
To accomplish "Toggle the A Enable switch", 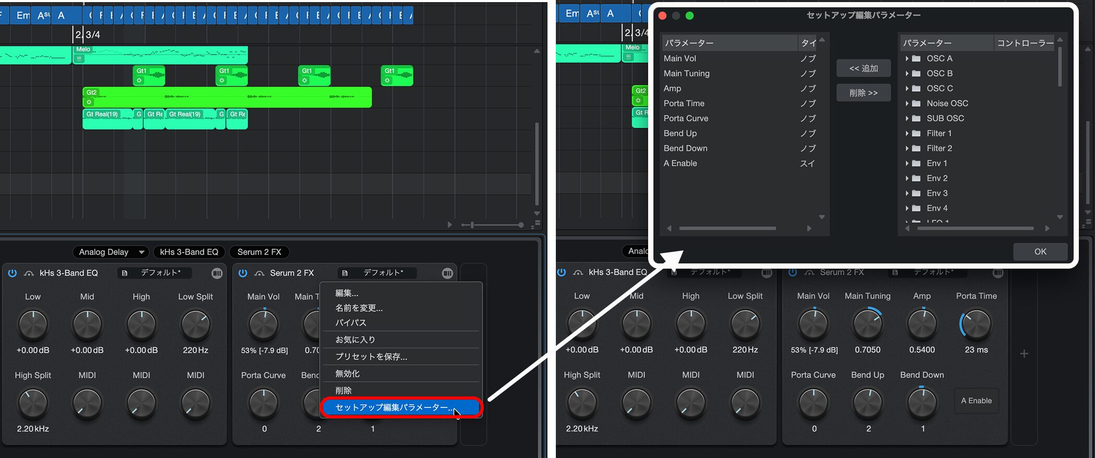I will [976, 401].
